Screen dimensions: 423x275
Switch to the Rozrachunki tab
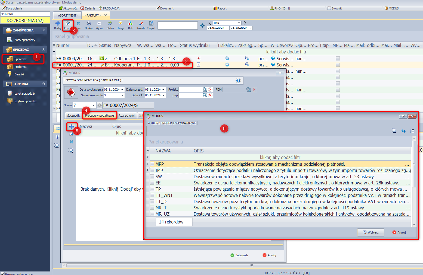126,116
